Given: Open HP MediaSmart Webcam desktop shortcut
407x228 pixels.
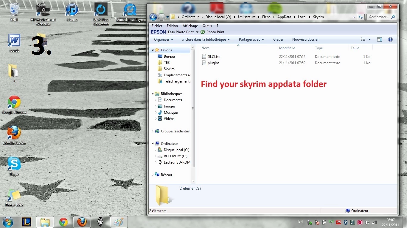Looking at the screenshot, I should pyautogui.click(x=43, y=14).
